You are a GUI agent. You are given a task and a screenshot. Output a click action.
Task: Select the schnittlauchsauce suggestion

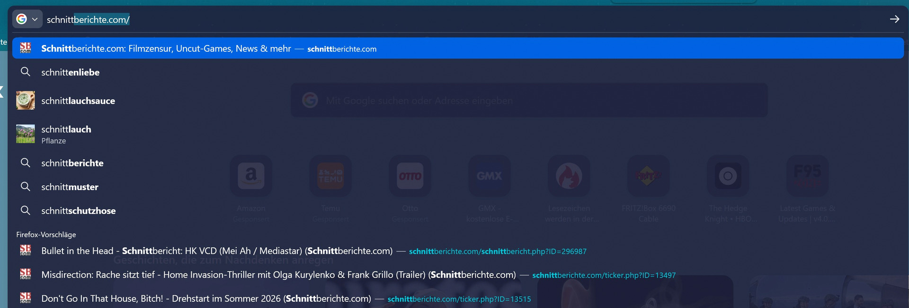(x=458, y=100)
